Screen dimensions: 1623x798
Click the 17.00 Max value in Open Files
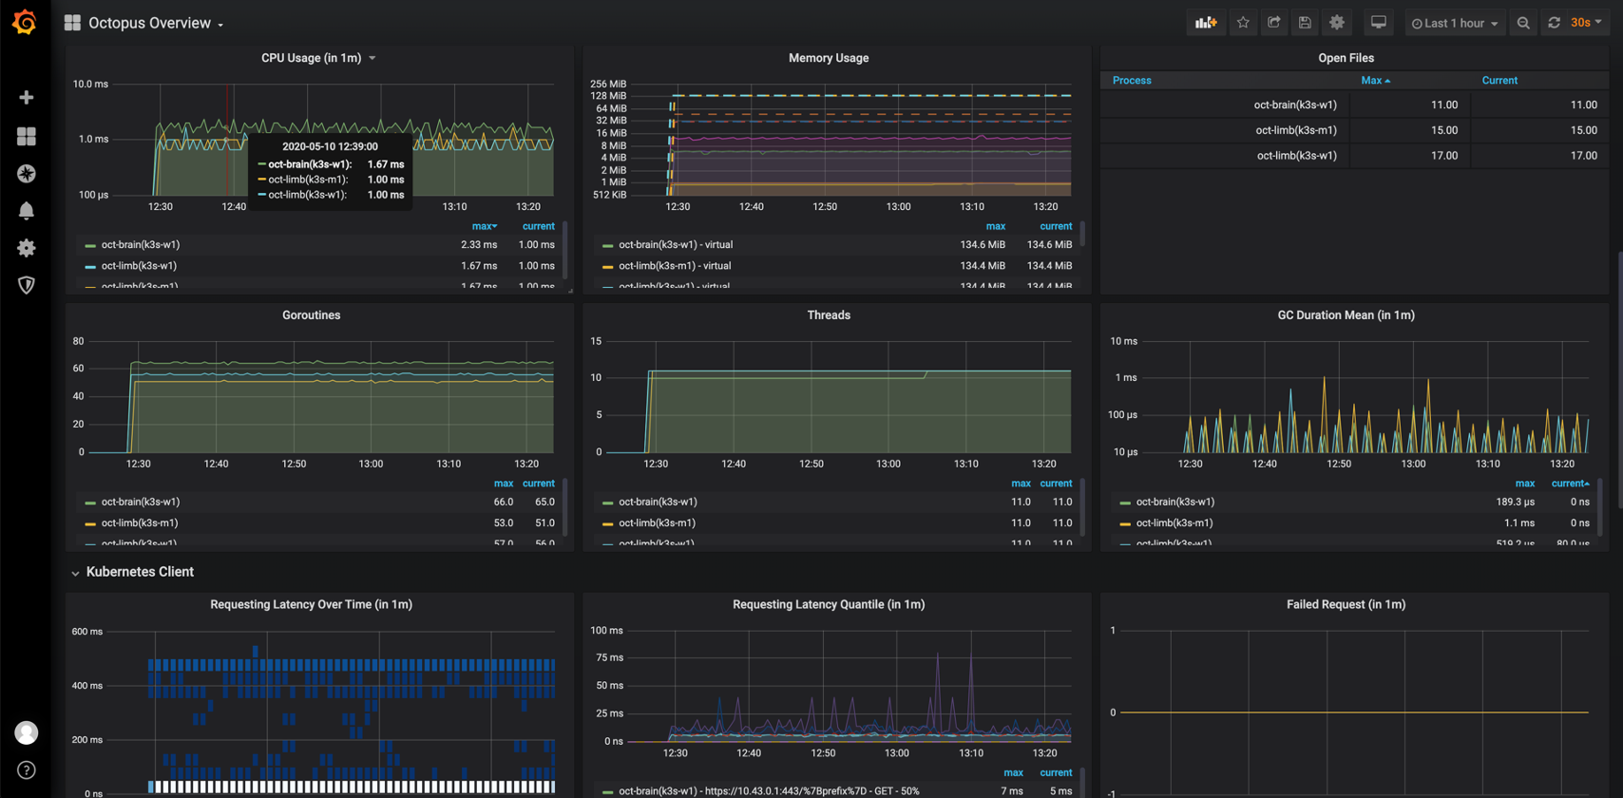1443,156
